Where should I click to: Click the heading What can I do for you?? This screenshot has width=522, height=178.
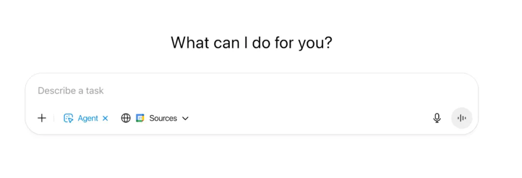[252, 43]
